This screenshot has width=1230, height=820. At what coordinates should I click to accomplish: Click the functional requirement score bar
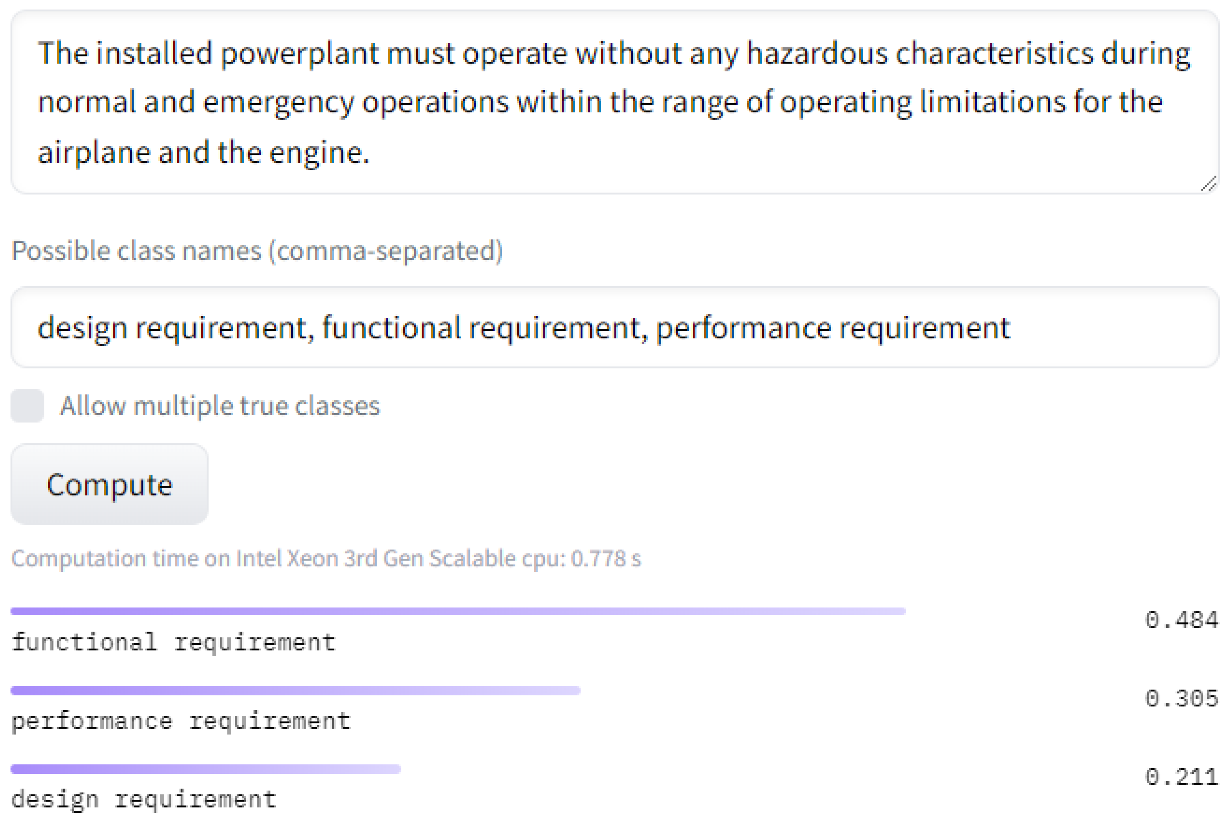pos(458,611)
